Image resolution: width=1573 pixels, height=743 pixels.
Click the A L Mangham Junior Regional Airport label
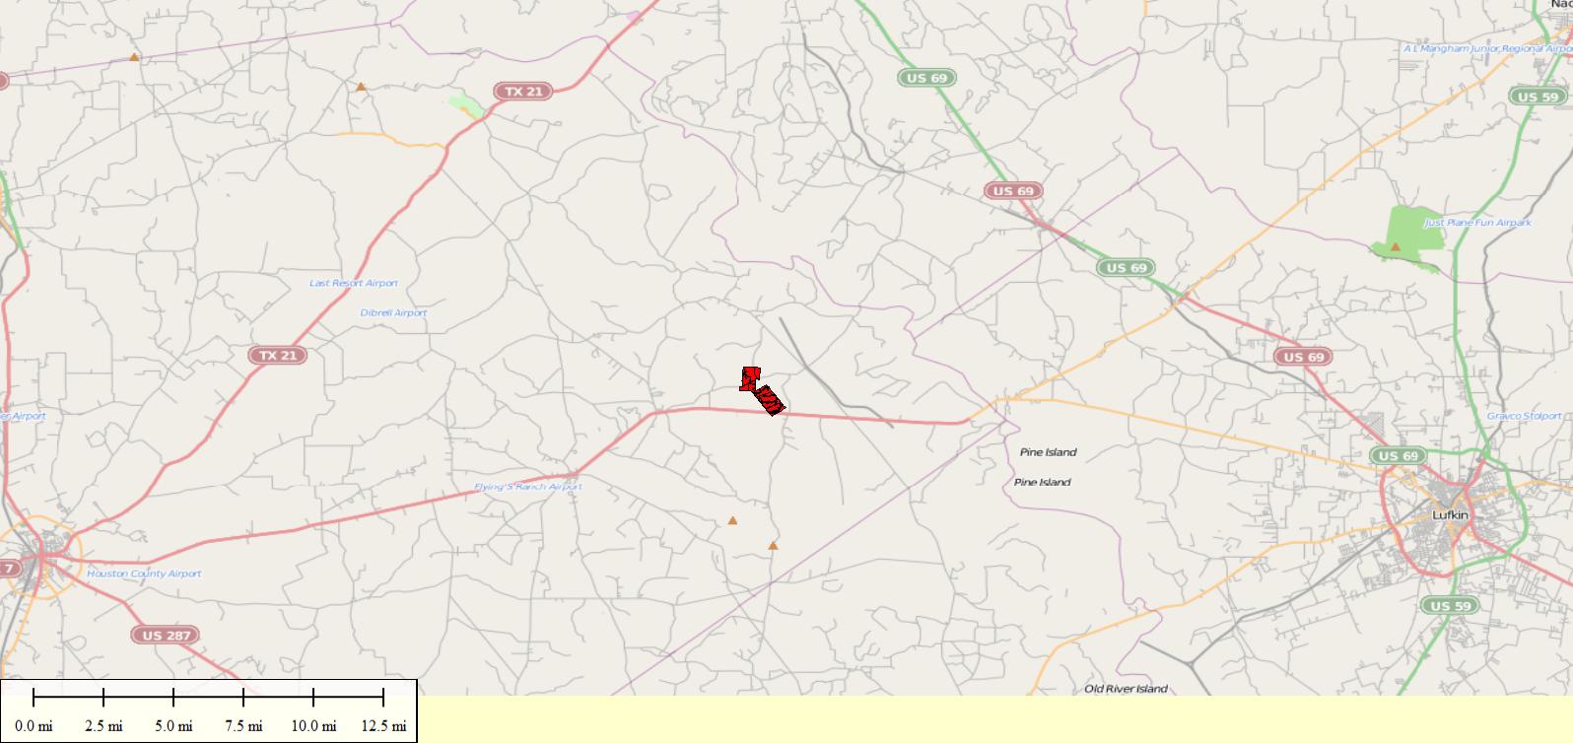click(x=1488, y=48)
